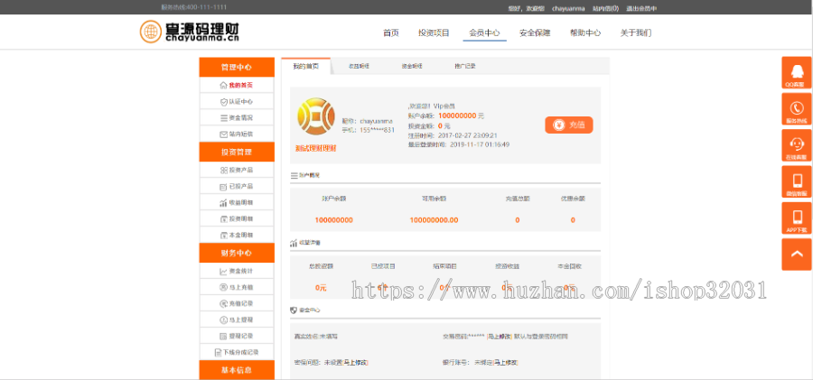Image resolution: width=813 pixels, height=380 pixels.
Task: Click the 0元 value under total investment
Action: [321, 288]
